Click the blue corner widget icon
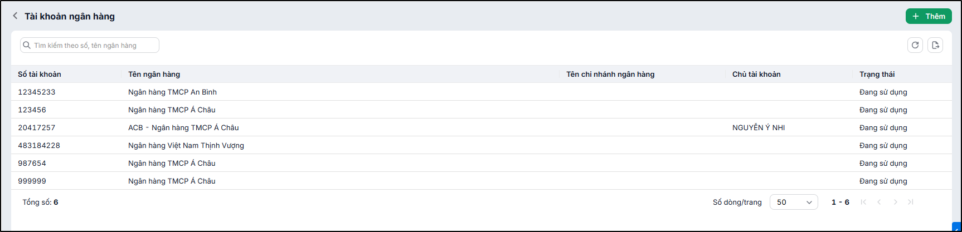 [x=957, y=227]
